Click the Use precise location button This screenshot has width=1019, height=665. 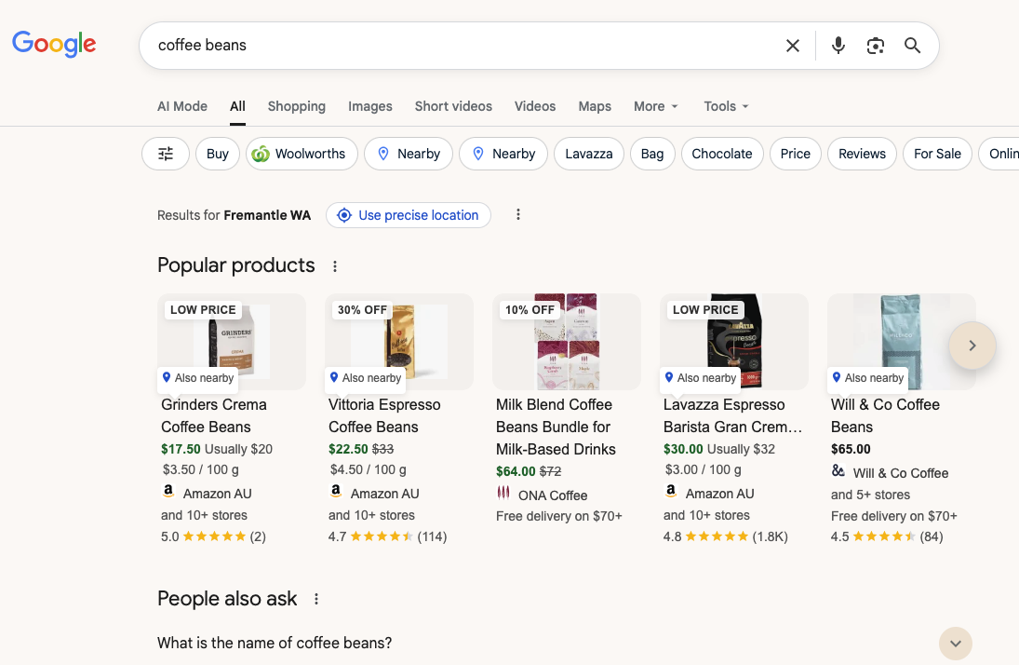[x=408, y=214]
